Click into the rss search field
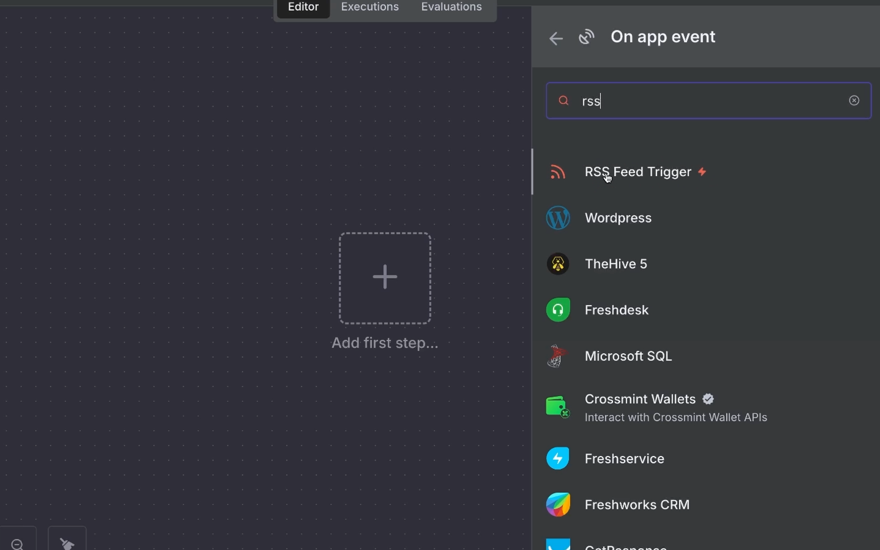This screenshot has height=550, width=880. pyautogui.click(x=708, y=101)
